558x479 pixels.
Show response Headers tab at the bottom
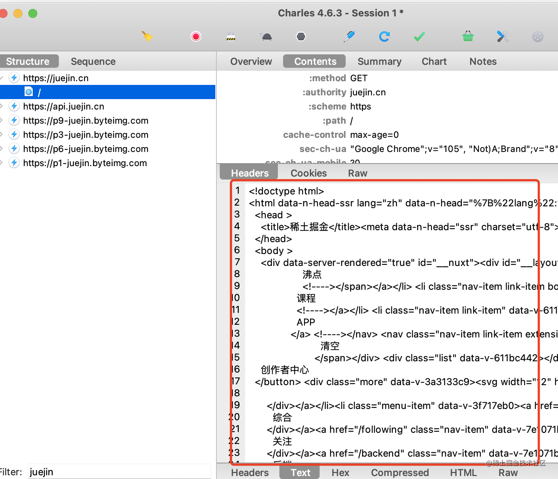tap(250, 473)
